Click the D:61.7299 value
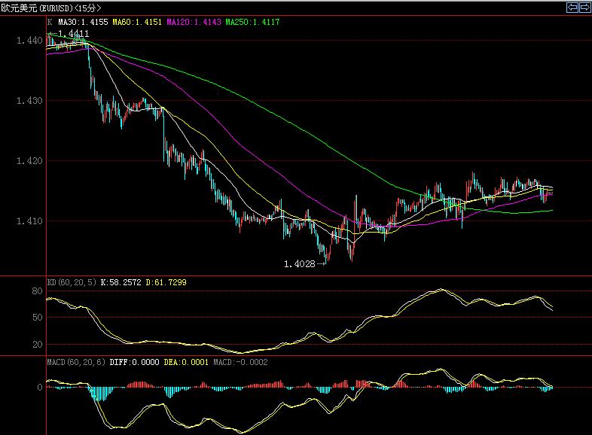This screenshot has width=592, height=435. click(166, 282)
